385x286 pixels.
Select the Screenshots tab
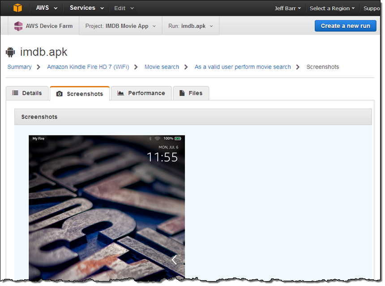(x=80, y=93)
